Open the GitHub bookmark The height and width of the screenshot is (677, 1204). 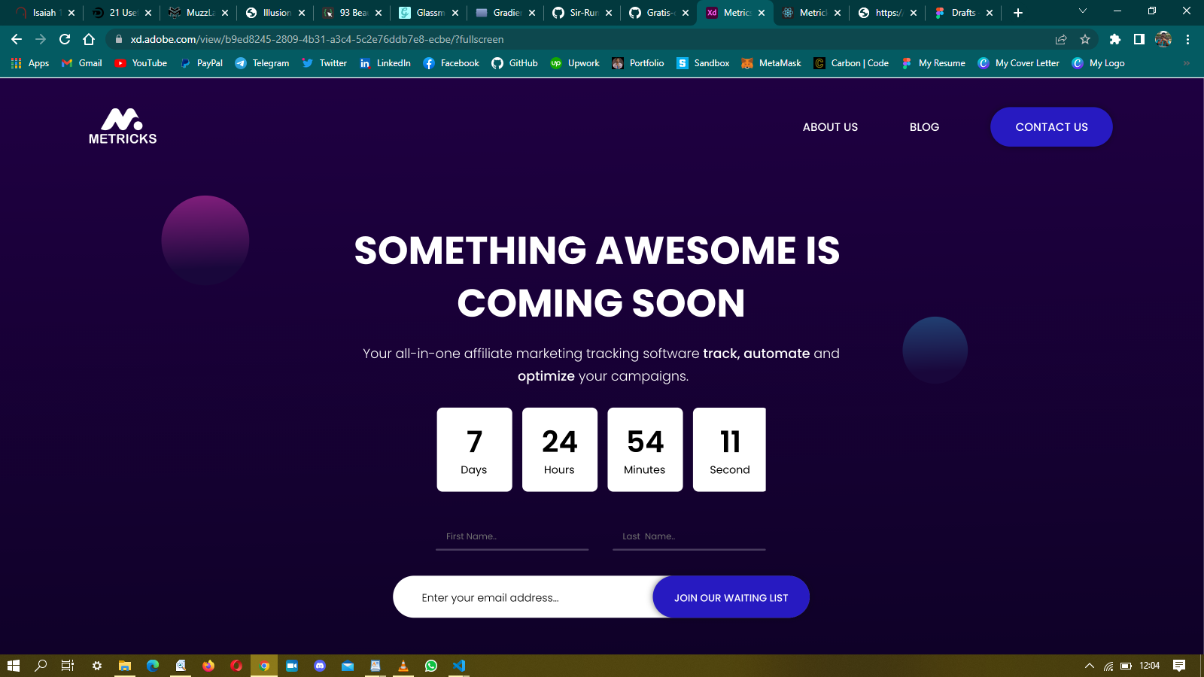click(515, 63)
